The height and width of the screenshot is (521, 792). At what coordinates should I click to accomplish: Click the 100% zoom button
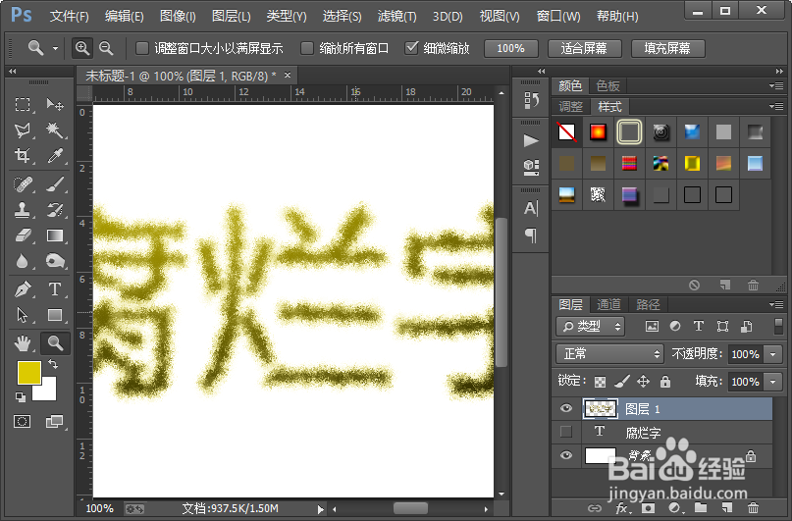510,48
